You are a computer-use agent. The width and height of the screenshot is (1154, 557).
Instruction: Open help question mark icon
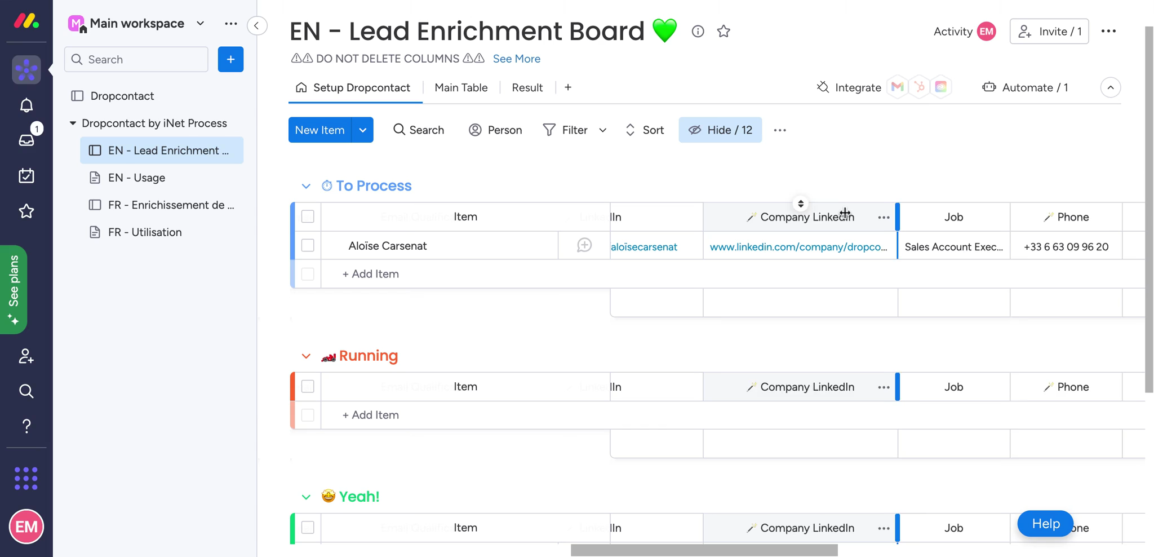(x=26, y=426)
